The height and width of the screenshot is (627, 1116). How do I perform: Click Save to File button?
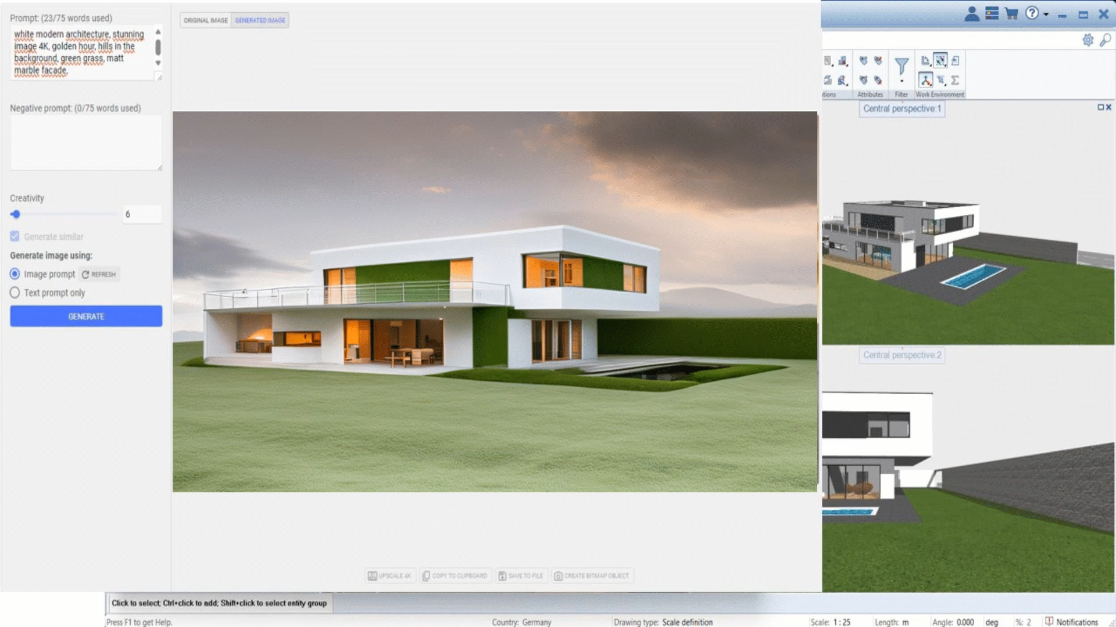tap(521, 576)
